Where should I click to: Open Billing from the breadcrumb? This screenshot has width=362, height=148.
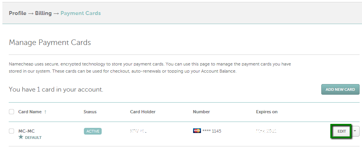[x=44, y=13]
